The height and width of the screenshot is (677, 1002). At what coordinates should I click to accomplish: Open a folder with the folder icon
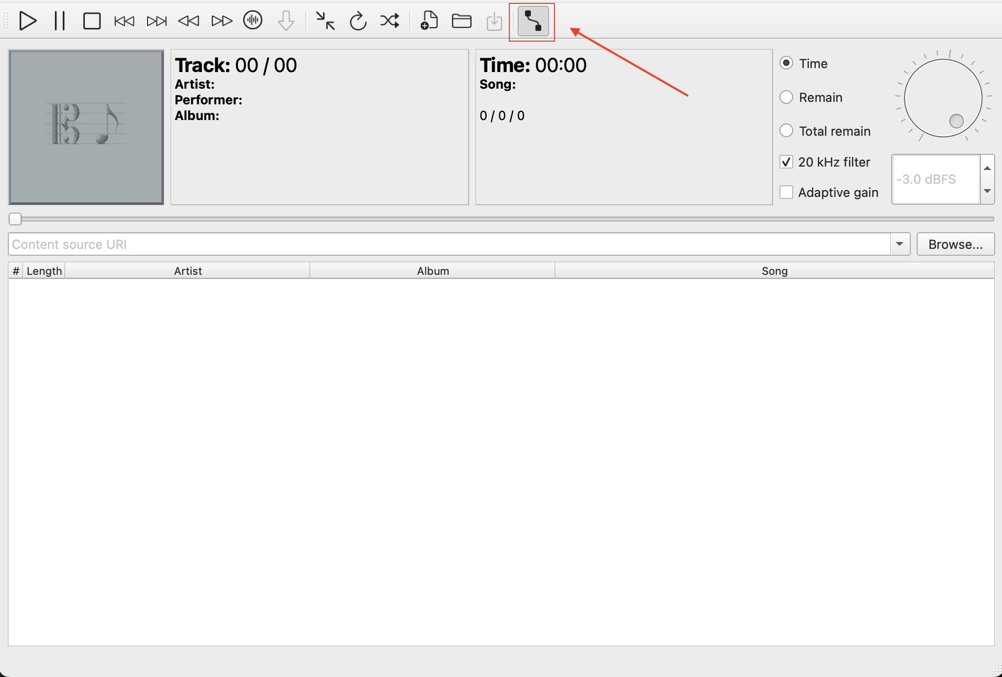[x=461, y=21]
